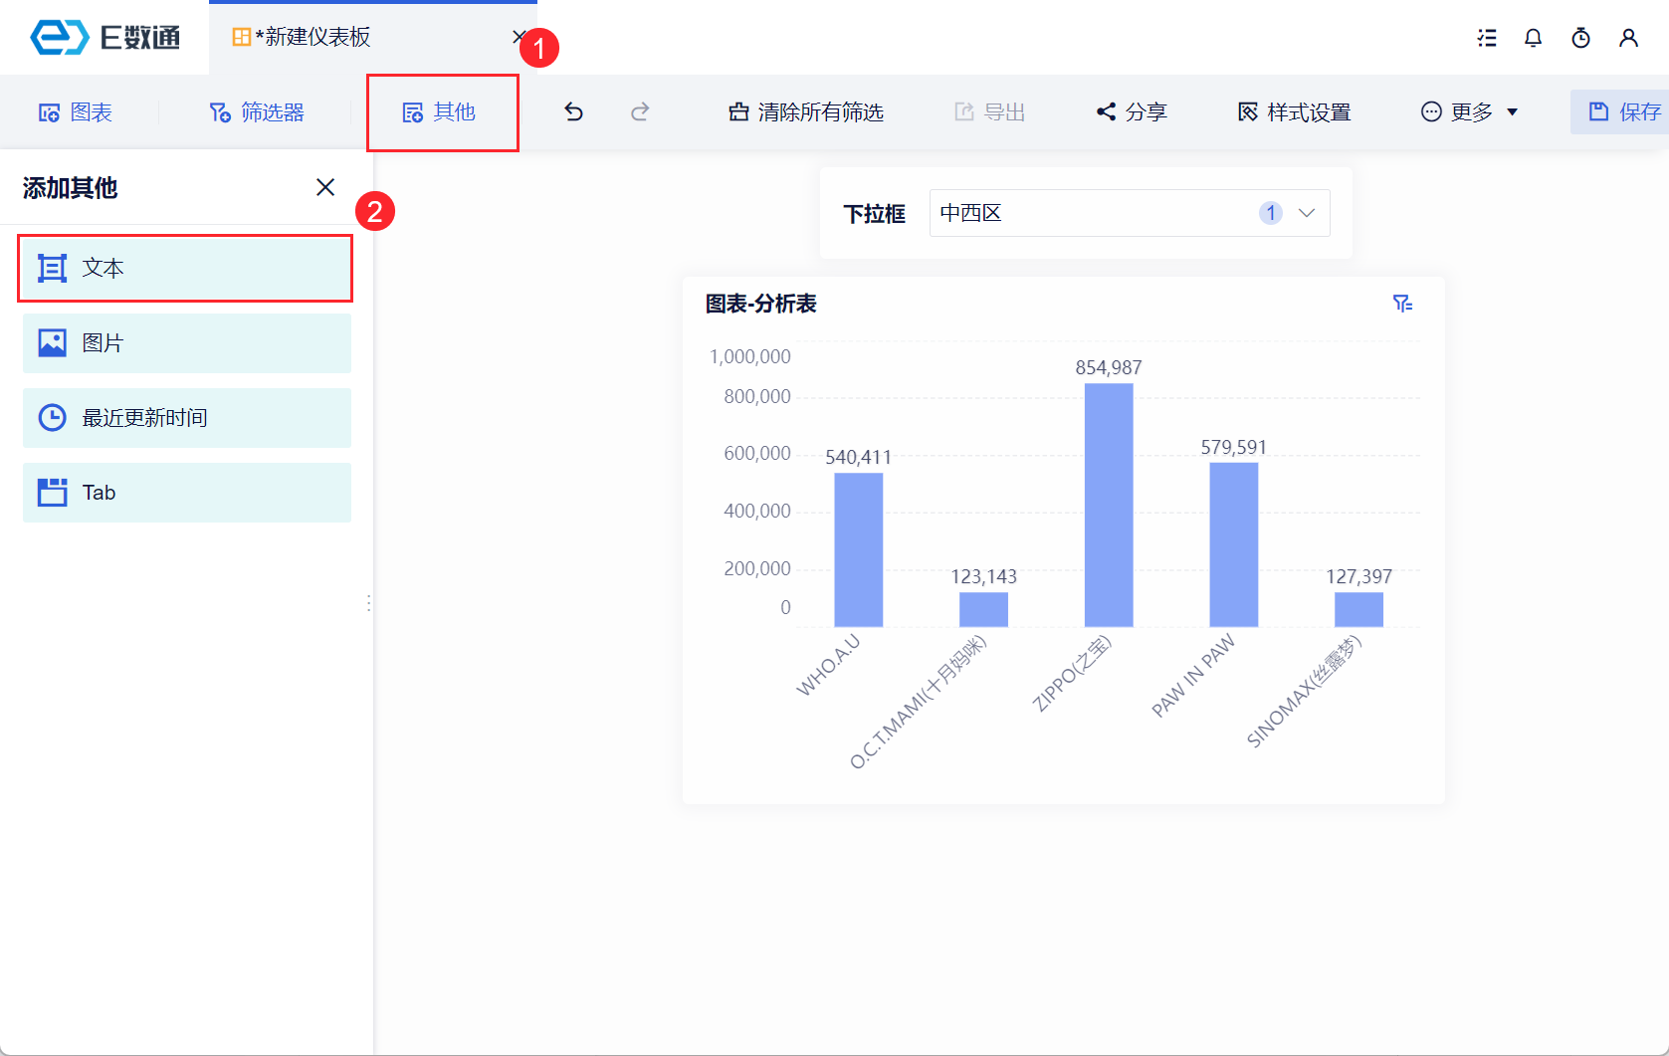
Task: Add a 文本 text component
Action: (187, 269)
